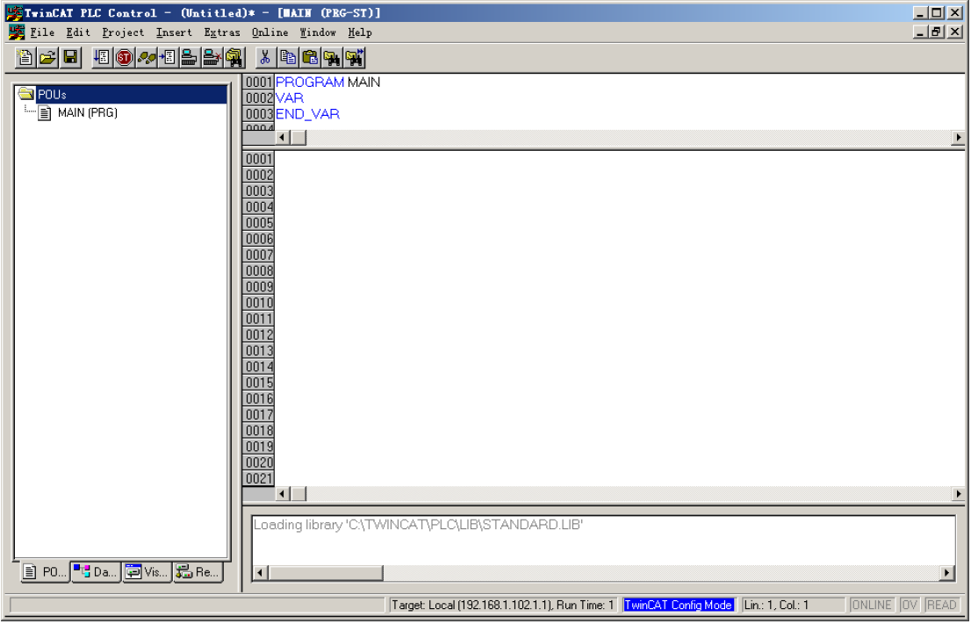The image size is (971, 624).
Task: Click the OV overwrite status indicator
Action: (x=909, y=605)
